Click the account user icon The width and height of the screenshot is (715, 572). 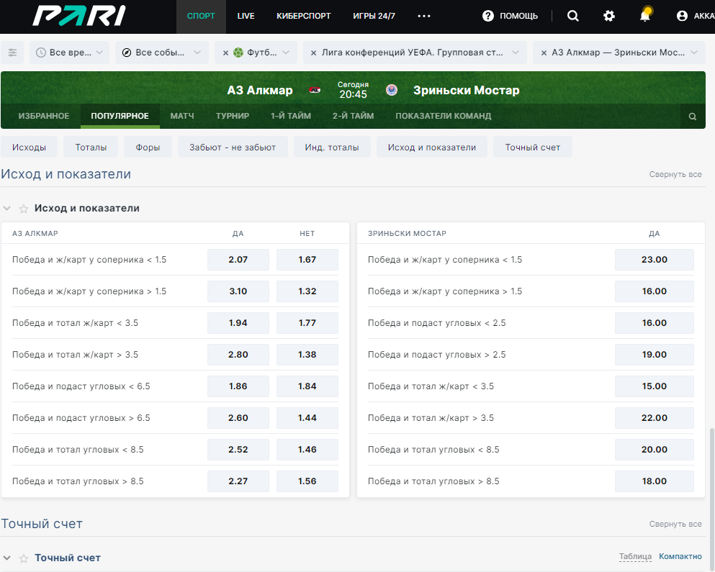coord(682,16)
